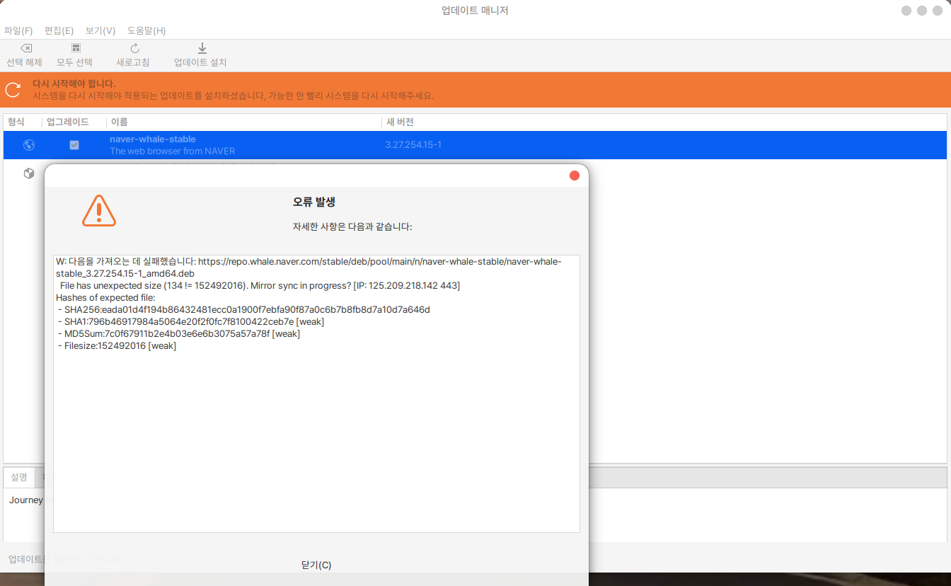Open the 편집(E) menu

pos(59,30)
